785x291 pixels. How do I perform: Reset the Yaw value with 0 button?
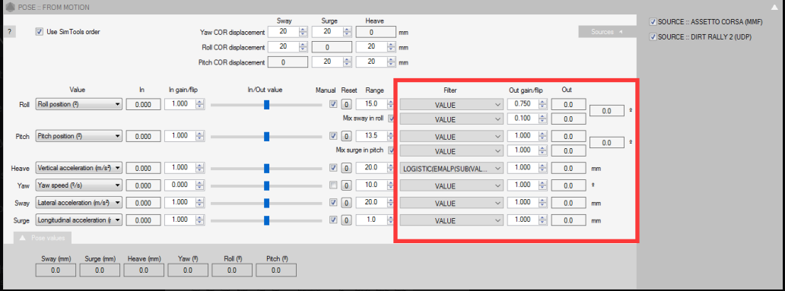[346, 186]
